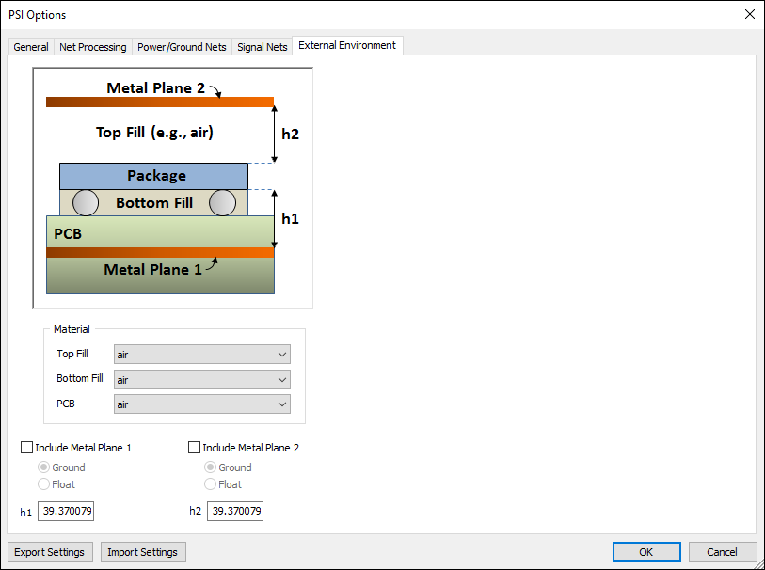Select Ground under Include Metal Plane 1
This screenshot has width=765, height=570.
click(44, 467)
